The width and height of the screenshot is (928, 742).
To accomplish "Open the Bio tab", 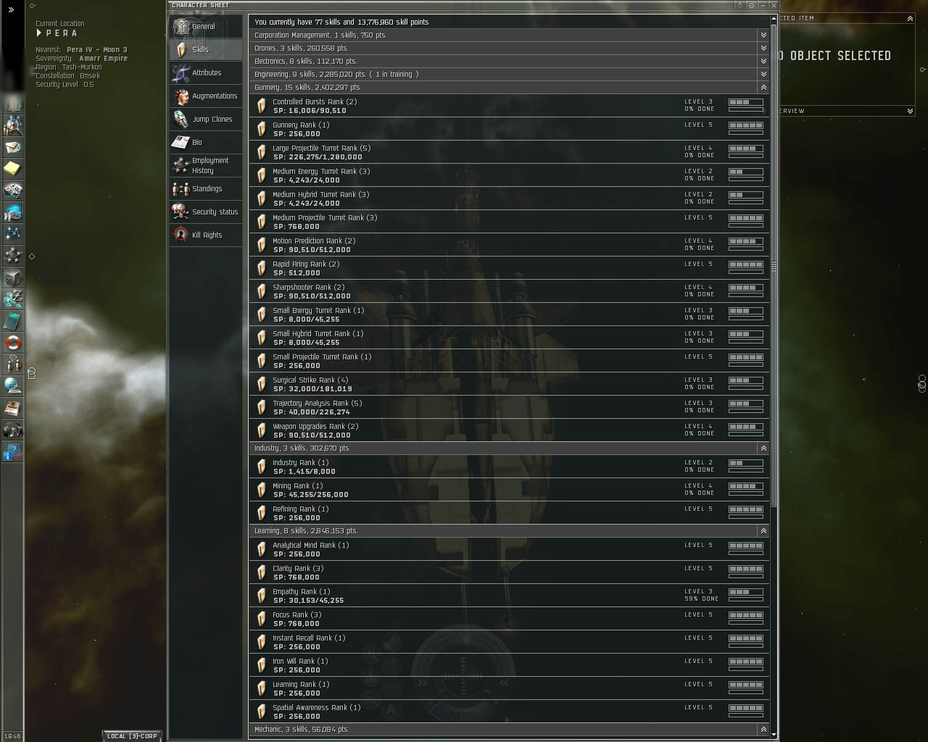I will coord(206,143).
